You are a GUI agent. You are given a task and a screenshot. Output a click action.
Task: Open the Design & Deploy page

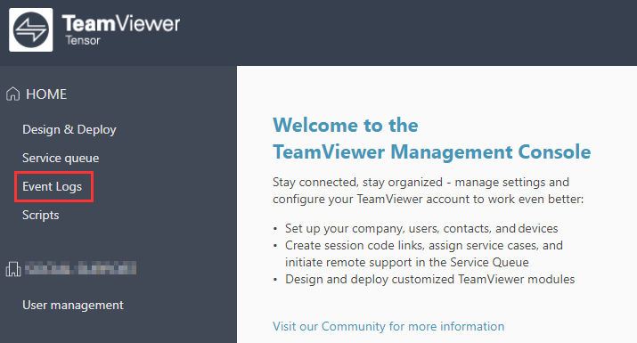[x=69, y=130]
